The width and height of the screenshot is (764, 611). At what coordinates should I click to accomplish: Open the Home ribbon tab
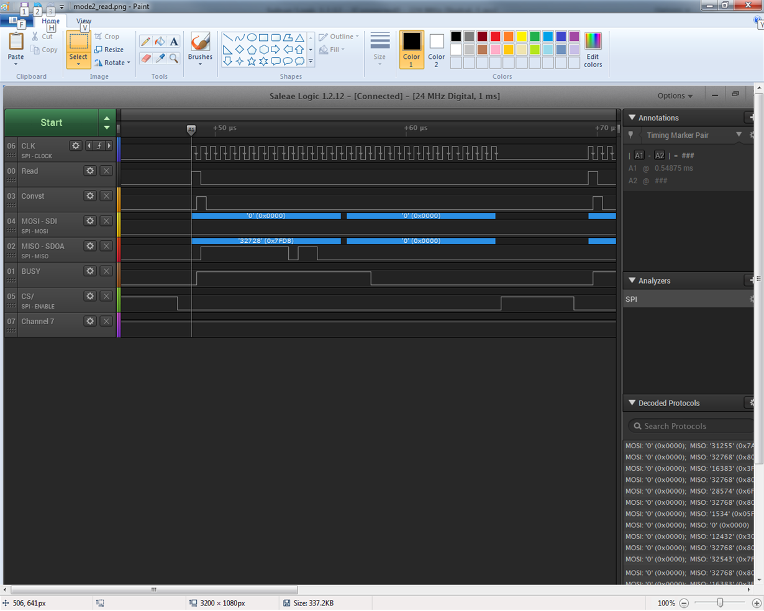(x=51, y=21)
